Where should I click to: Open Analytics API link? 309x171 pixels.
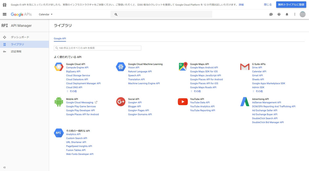[x=73, y=134]
